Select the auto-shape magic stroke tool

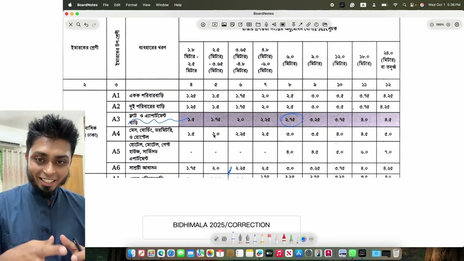click(216, 239)
